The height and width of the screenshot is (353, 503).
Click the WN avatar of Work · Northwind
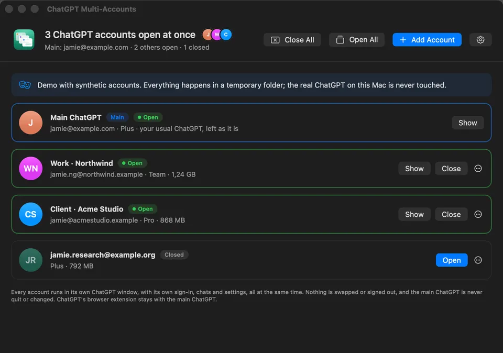(30, 168)
